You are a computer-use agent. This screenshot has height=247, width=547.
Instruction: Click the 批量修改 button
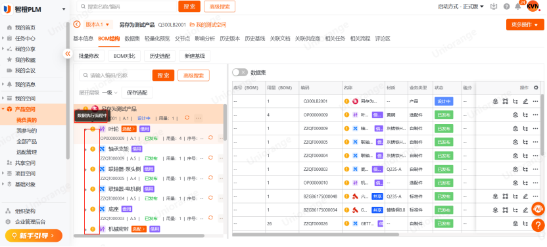[89, 56]
